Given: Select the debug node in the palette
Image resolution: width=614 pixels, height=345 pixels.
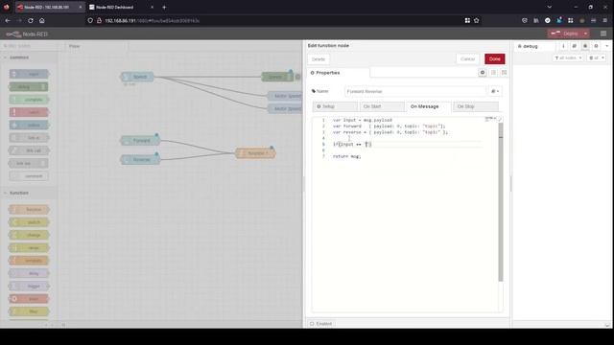Looking at the screenshot, I should [29, 87].
